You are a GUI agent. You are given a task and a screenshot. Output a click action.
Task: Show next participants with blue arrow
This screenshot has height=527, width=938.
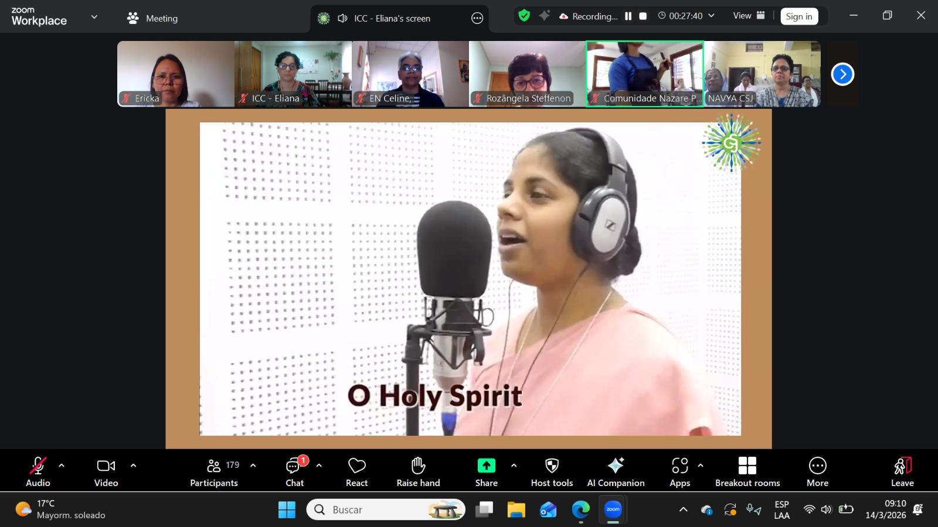pyautogui.click(x=842, y=74)
